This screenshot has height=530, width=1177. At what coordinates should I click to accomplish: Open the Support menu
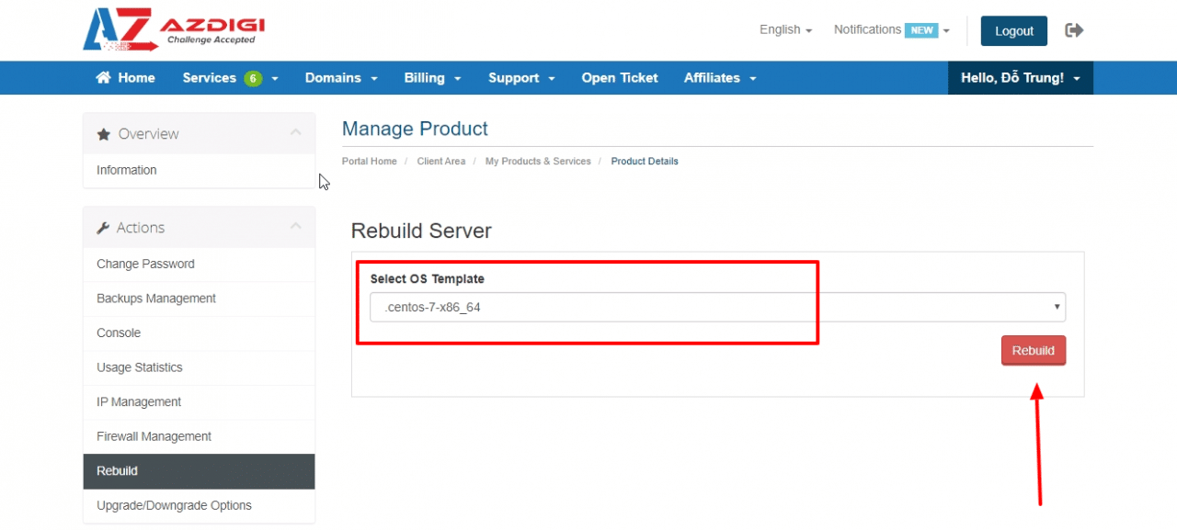click(x=521, y=78)
